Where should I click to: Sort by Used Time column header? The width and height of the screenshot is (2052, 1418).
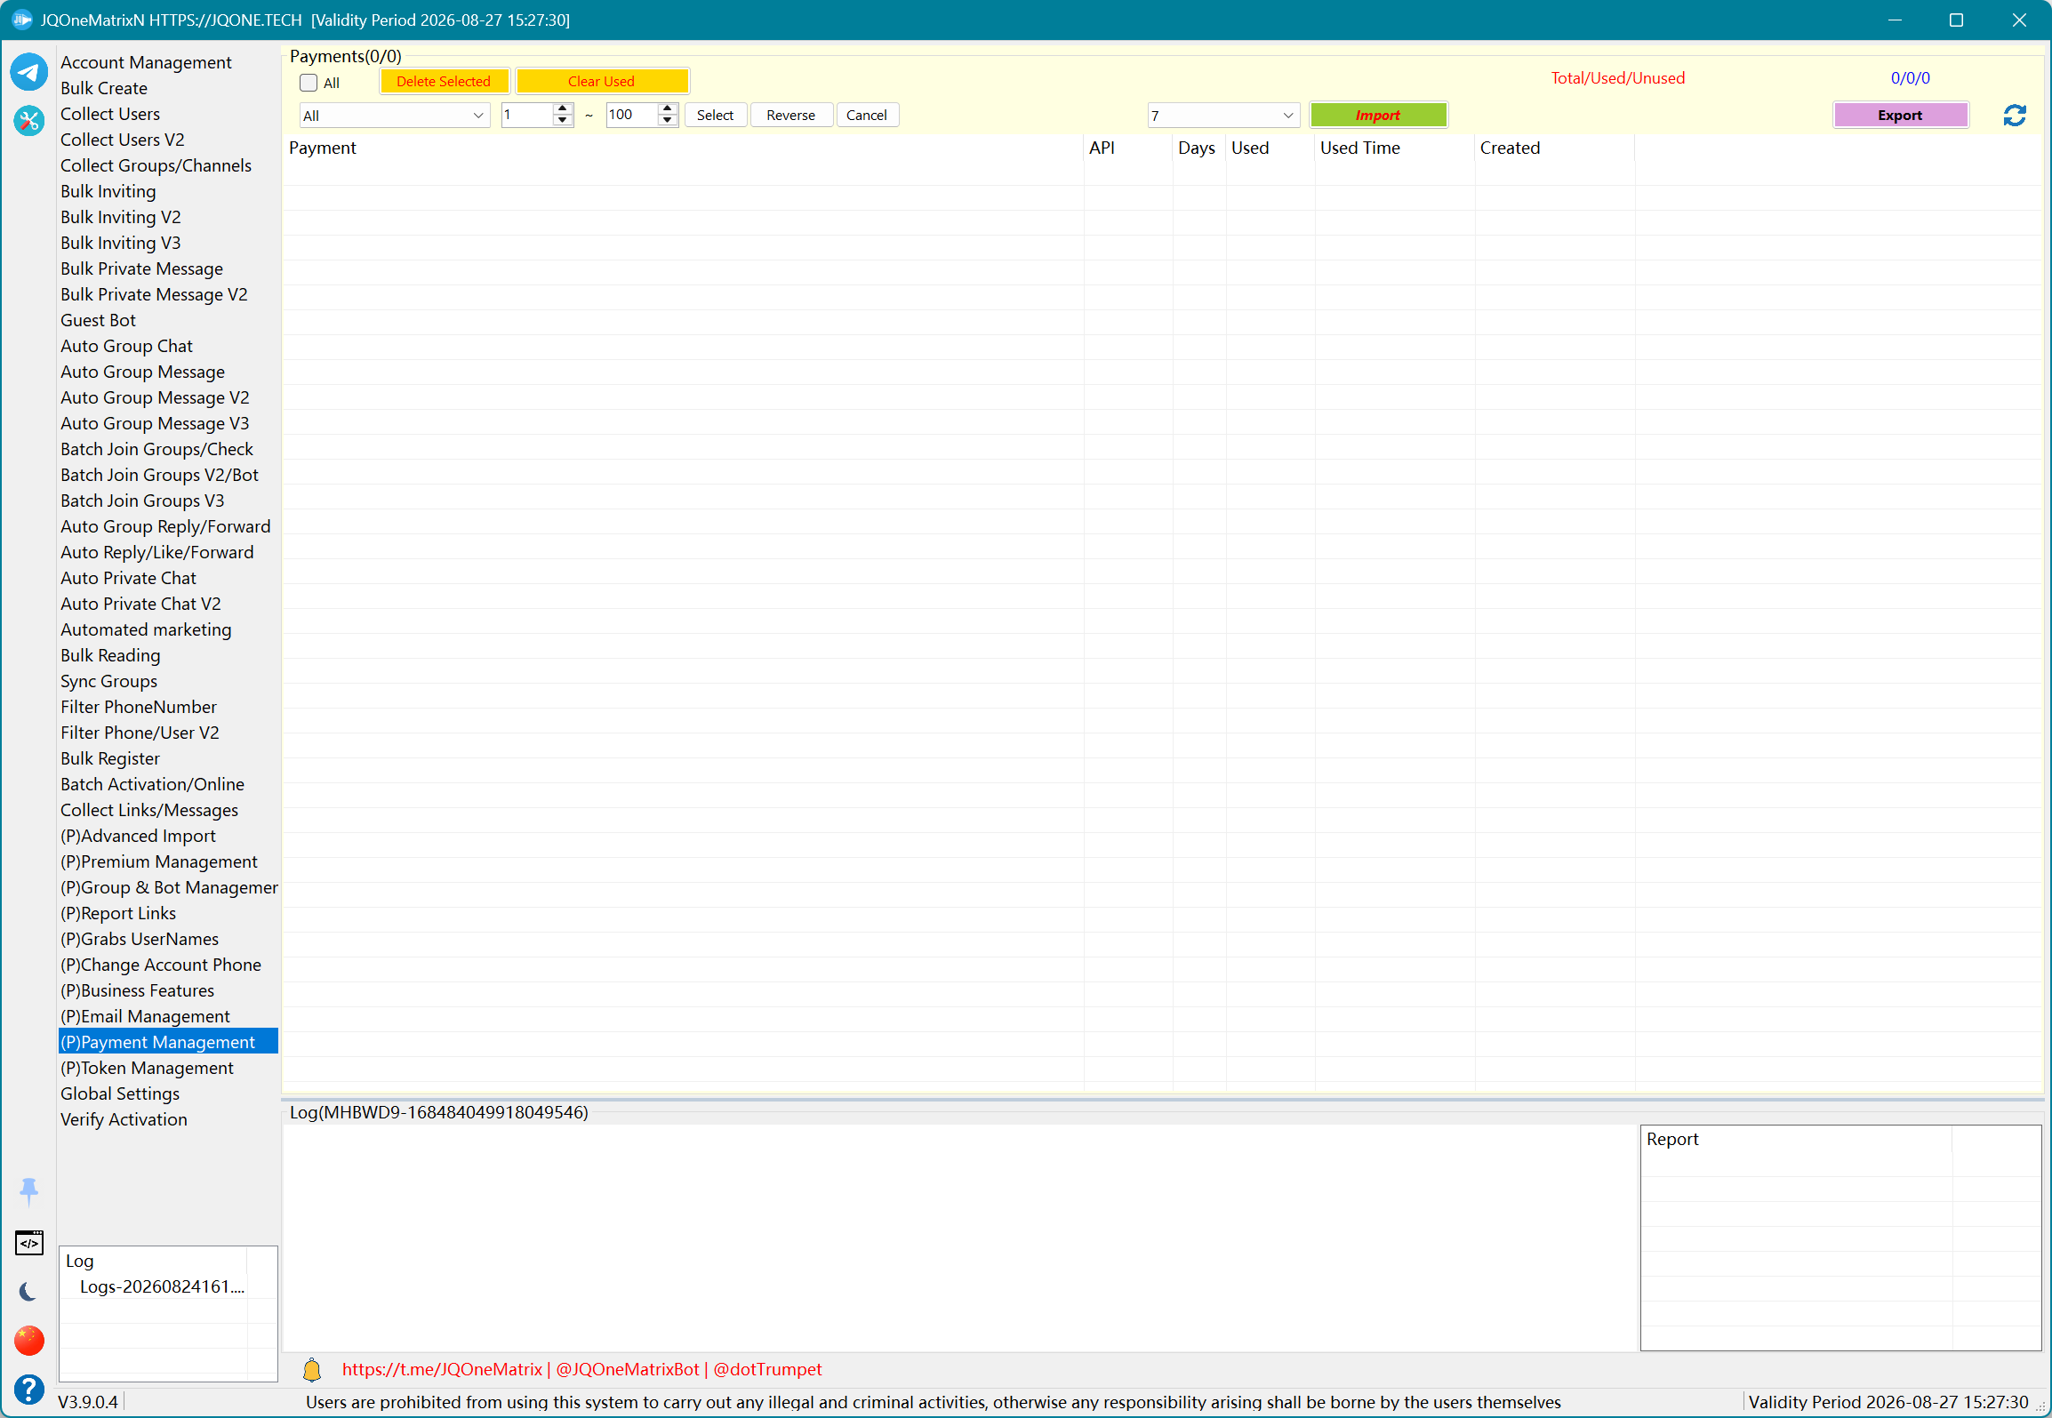[x=1395, y=148]
